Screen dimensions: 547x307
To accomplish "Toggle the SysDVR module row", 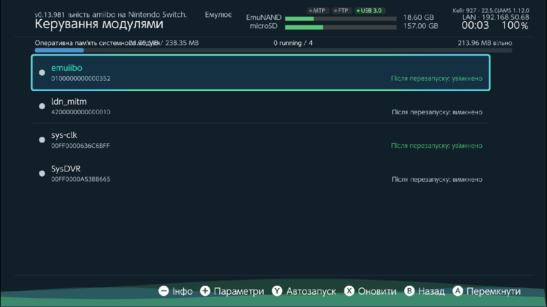I will (261, 174).
